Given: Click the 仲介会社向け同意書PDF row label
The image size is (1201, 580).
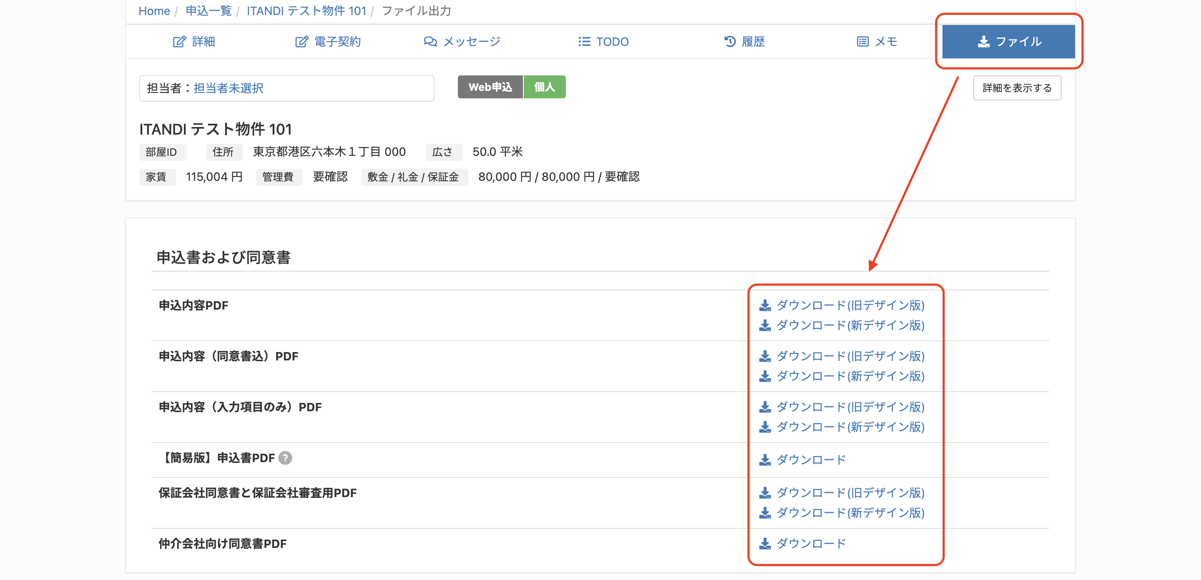Looking at the screenshot, I should click(222, 543).
